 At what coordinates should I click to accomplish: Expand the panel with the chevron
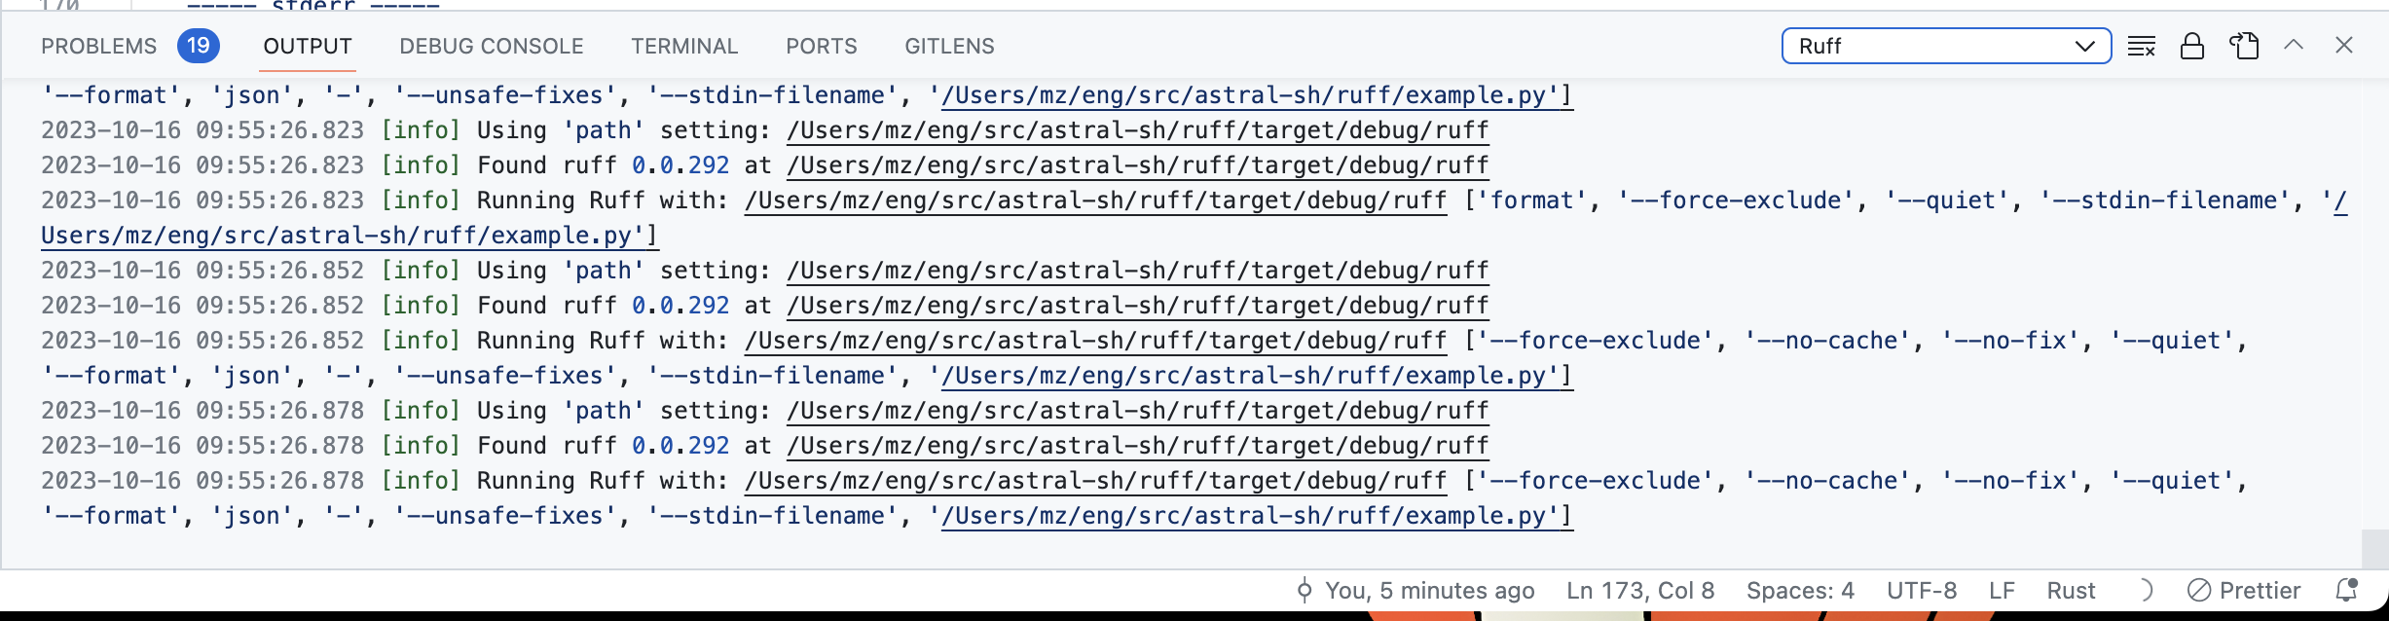pos(2295,45)
